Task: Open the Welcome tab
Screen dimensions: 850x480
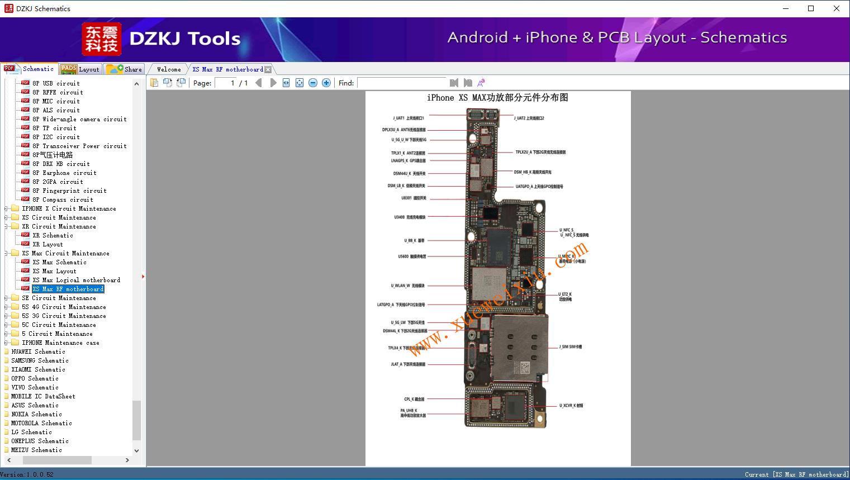Action: pyautogui.click(x=168, y=69)
